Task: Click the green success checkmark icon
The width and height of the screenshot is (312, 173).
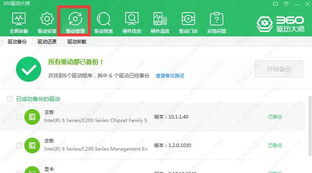Action: coord(29,69)
